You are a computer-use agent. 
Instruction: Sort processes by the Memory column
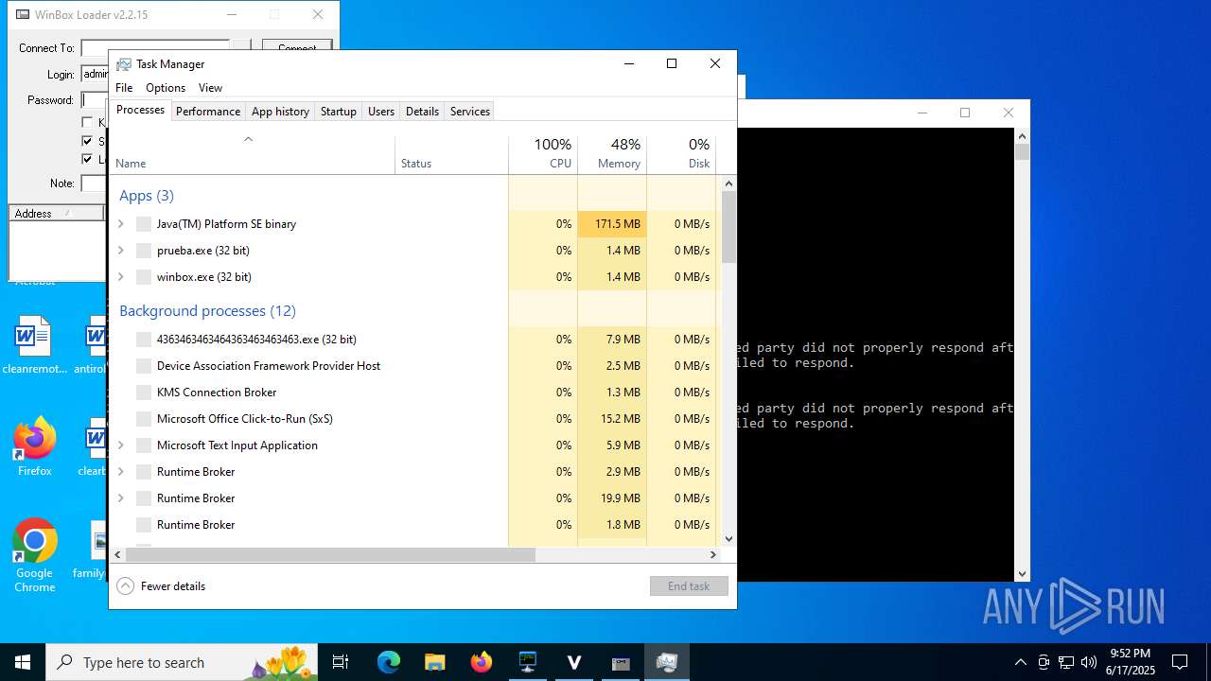pyautogui.click(x=612, y=155)
